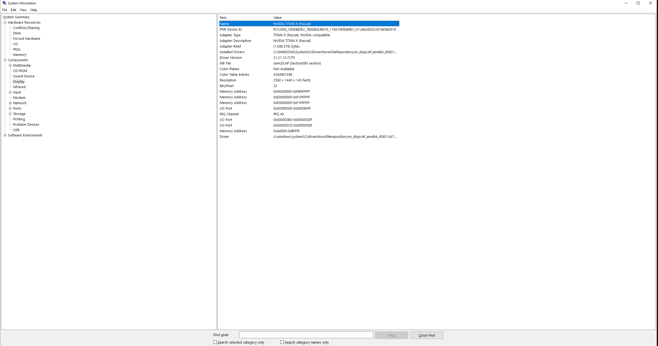
Task: Click the System Information app icon in title bar
Action: click(4, 3)
